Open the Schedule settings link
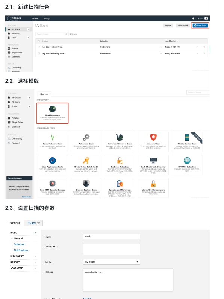 [x=19, y=244]
